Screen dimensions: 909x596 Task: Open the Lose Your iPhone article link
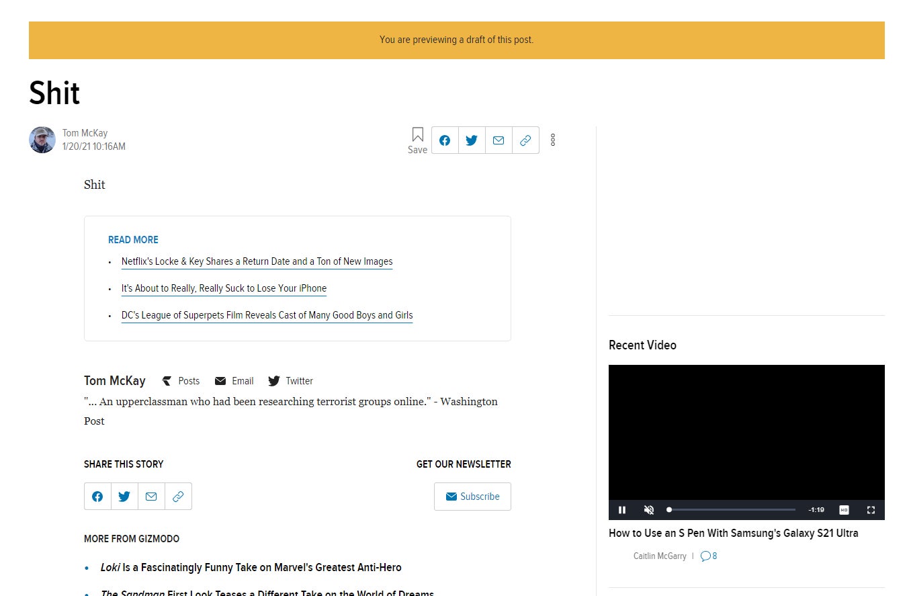(224, 288)
